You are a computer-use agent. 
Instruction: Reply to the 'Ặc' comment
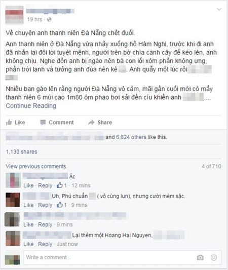click(x=45, y=185)
